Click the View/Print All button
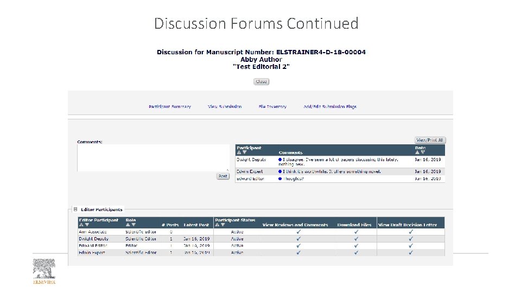This screenshot has height=293, width=521. coord(430,140)
